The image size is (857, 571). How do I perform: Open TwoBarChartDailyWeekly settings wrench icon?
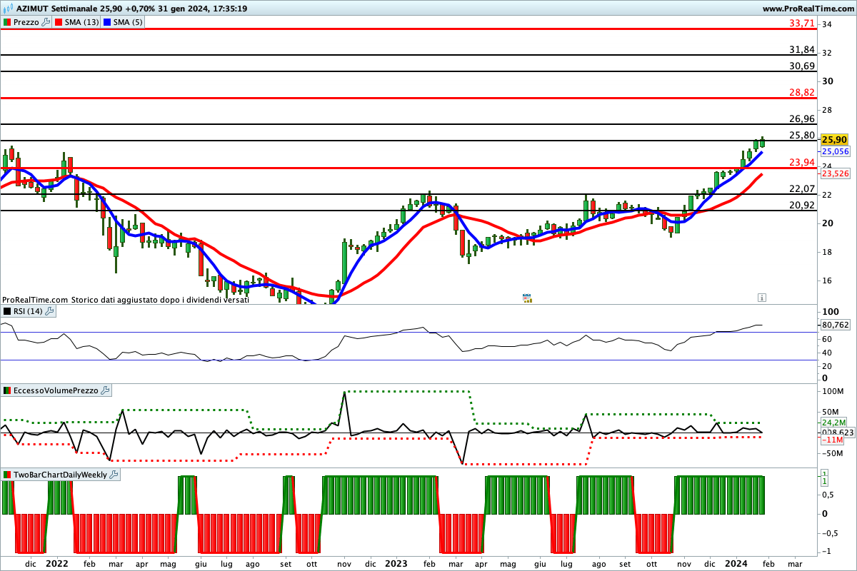coord(114,475)
